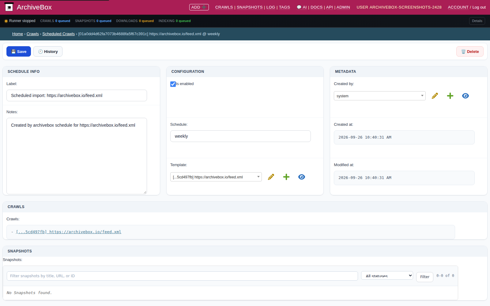
Task: Open runner Details button
Action: 477,21
